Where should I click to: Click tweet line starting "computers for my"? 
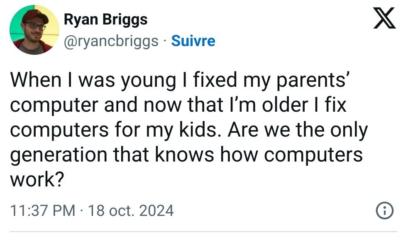click(x=189, y=130)
